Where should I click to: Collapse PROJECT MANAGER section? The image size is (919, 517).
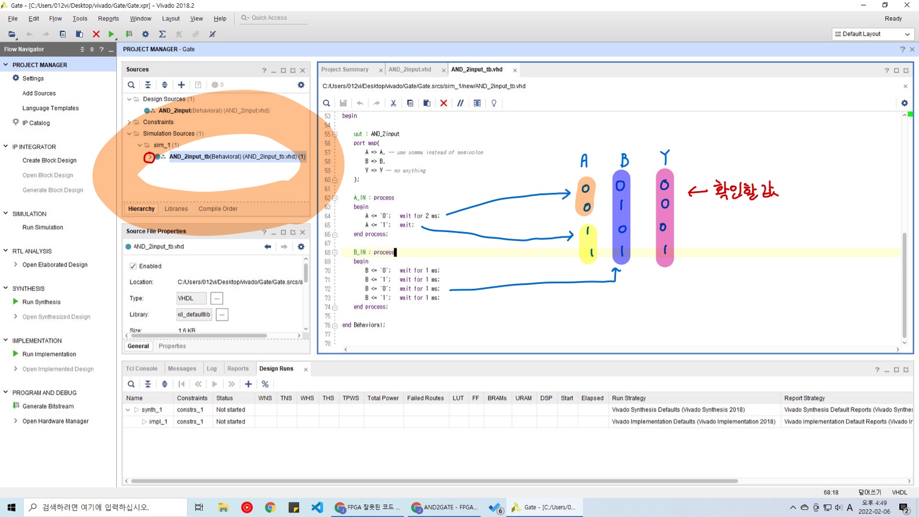point(6,64)
